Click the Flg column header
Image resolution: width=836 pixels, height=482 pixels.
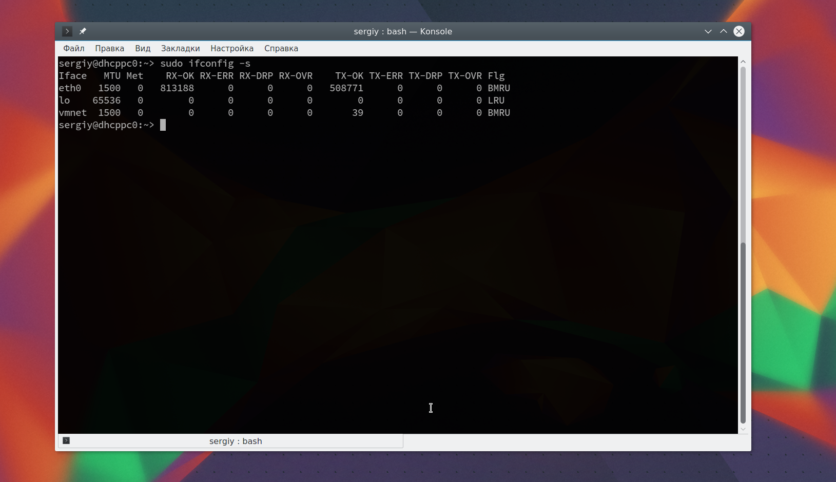(x=496, y=76)
